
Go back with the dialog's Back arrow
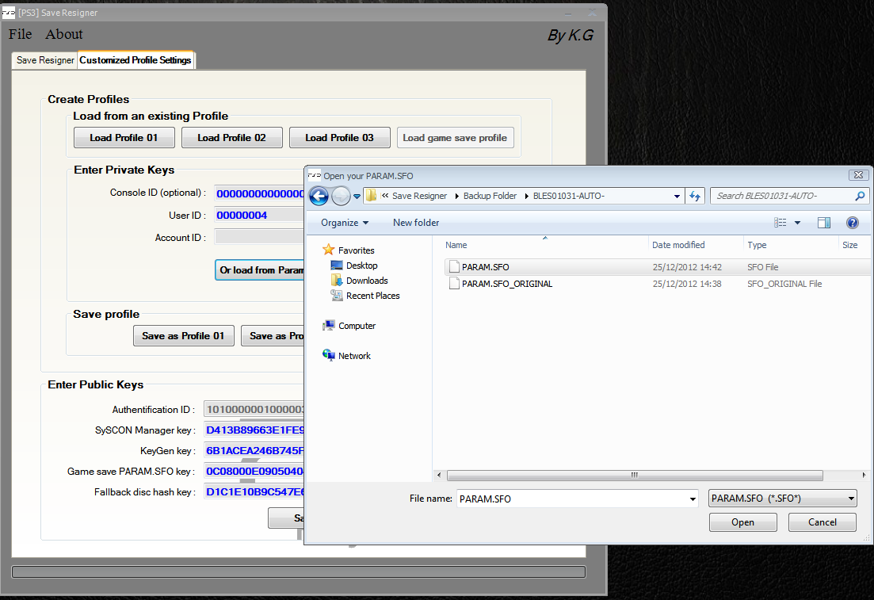click(x=319, y=197)
